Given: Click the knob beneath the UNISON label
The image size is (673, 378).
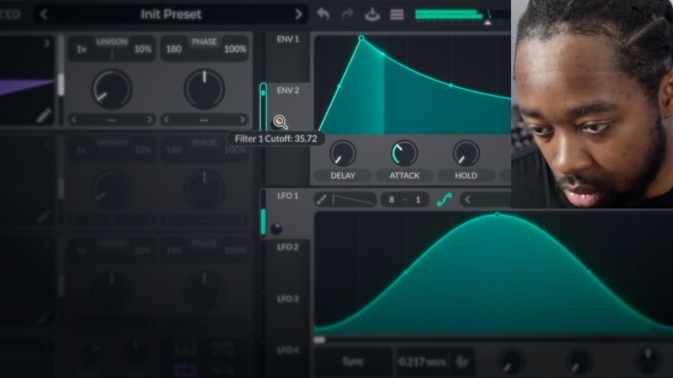Looking at the screenshot, I should click(111, 89).
